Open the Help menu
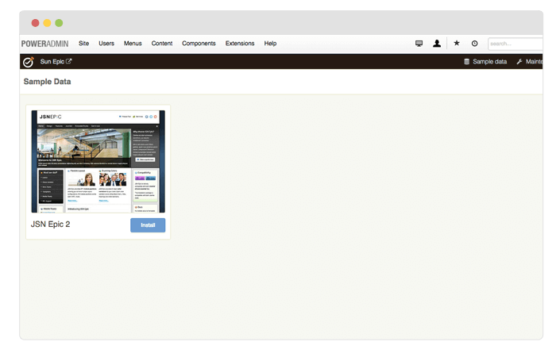The width and height of the screenshot is (556, 357). point(270,44)
